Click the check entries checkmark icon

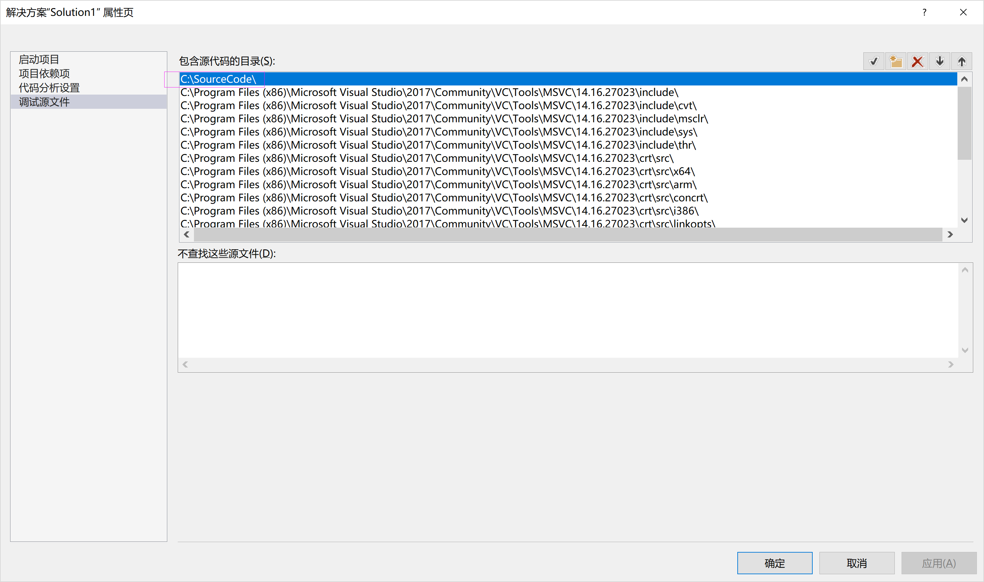[874, 61]
